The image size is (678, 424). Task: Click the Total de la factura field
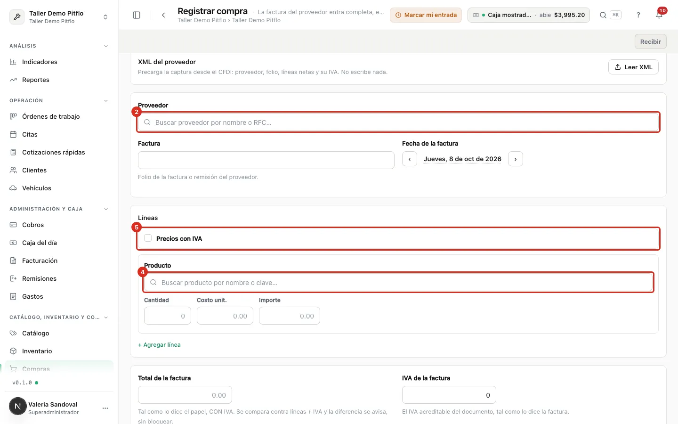tap(185, 395)
